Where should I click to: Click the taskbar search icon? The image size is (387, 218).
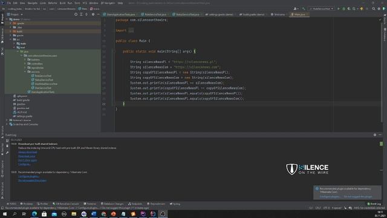15,214
